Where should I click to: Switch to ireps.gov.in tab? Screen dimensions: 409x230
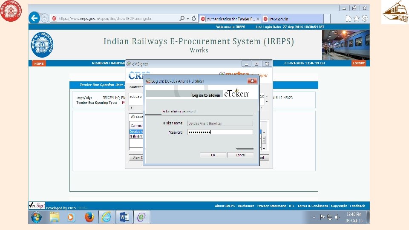[292, 19]
